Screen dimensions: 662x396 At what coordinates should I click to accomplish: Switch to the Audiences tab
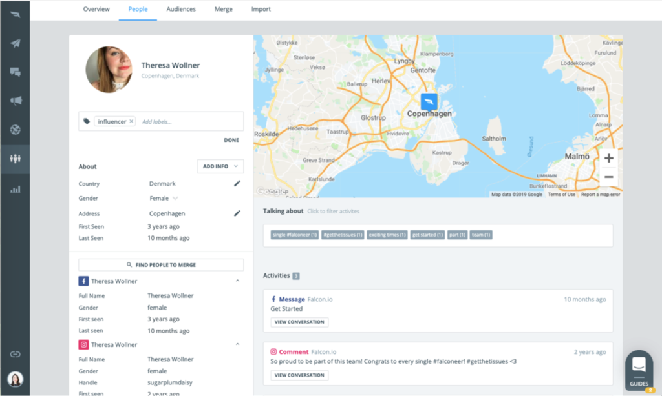pos(181,9)
